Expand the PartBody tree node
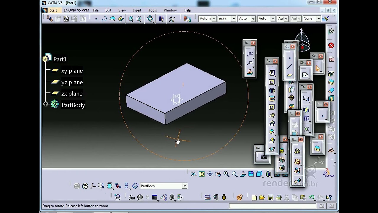Screen dimensions: 378x213 45,104
